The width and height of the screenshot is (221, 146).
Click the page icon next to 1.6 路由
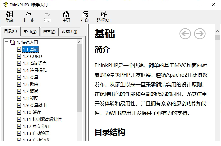click(x=19, y=84)
